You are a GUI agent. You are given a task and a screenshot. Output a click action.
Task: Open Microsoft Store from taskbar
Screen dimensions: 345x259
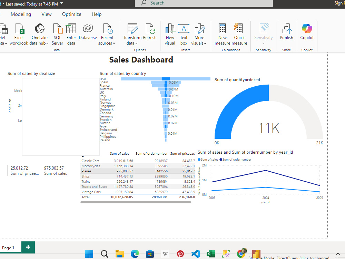point(150,254)
